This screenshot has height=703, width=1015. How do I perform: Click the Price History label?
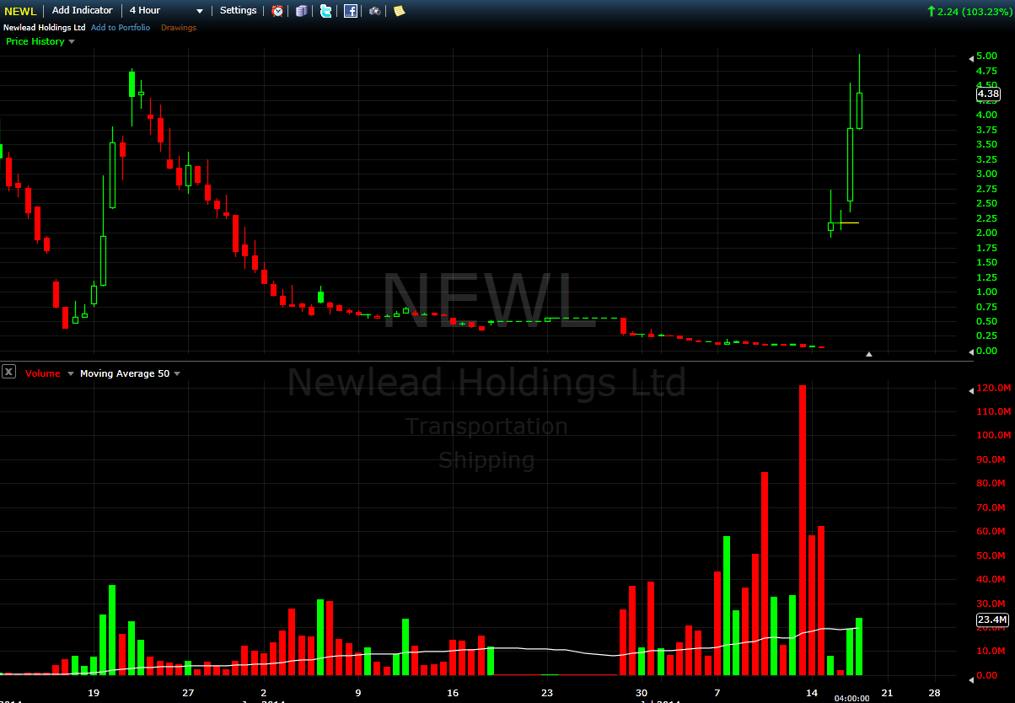[35, 41]
